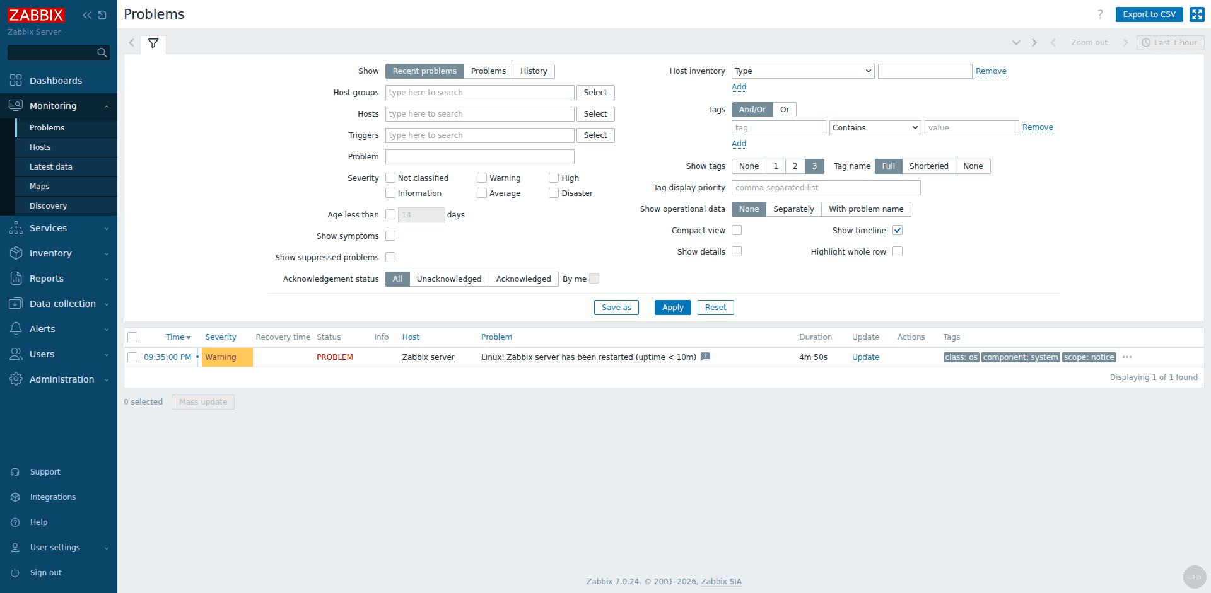Image resolution: width=1211 pixels, height=593 pixels.
Task: Open Latest data from the sidebar menu
Action: (x=50, y=166)
